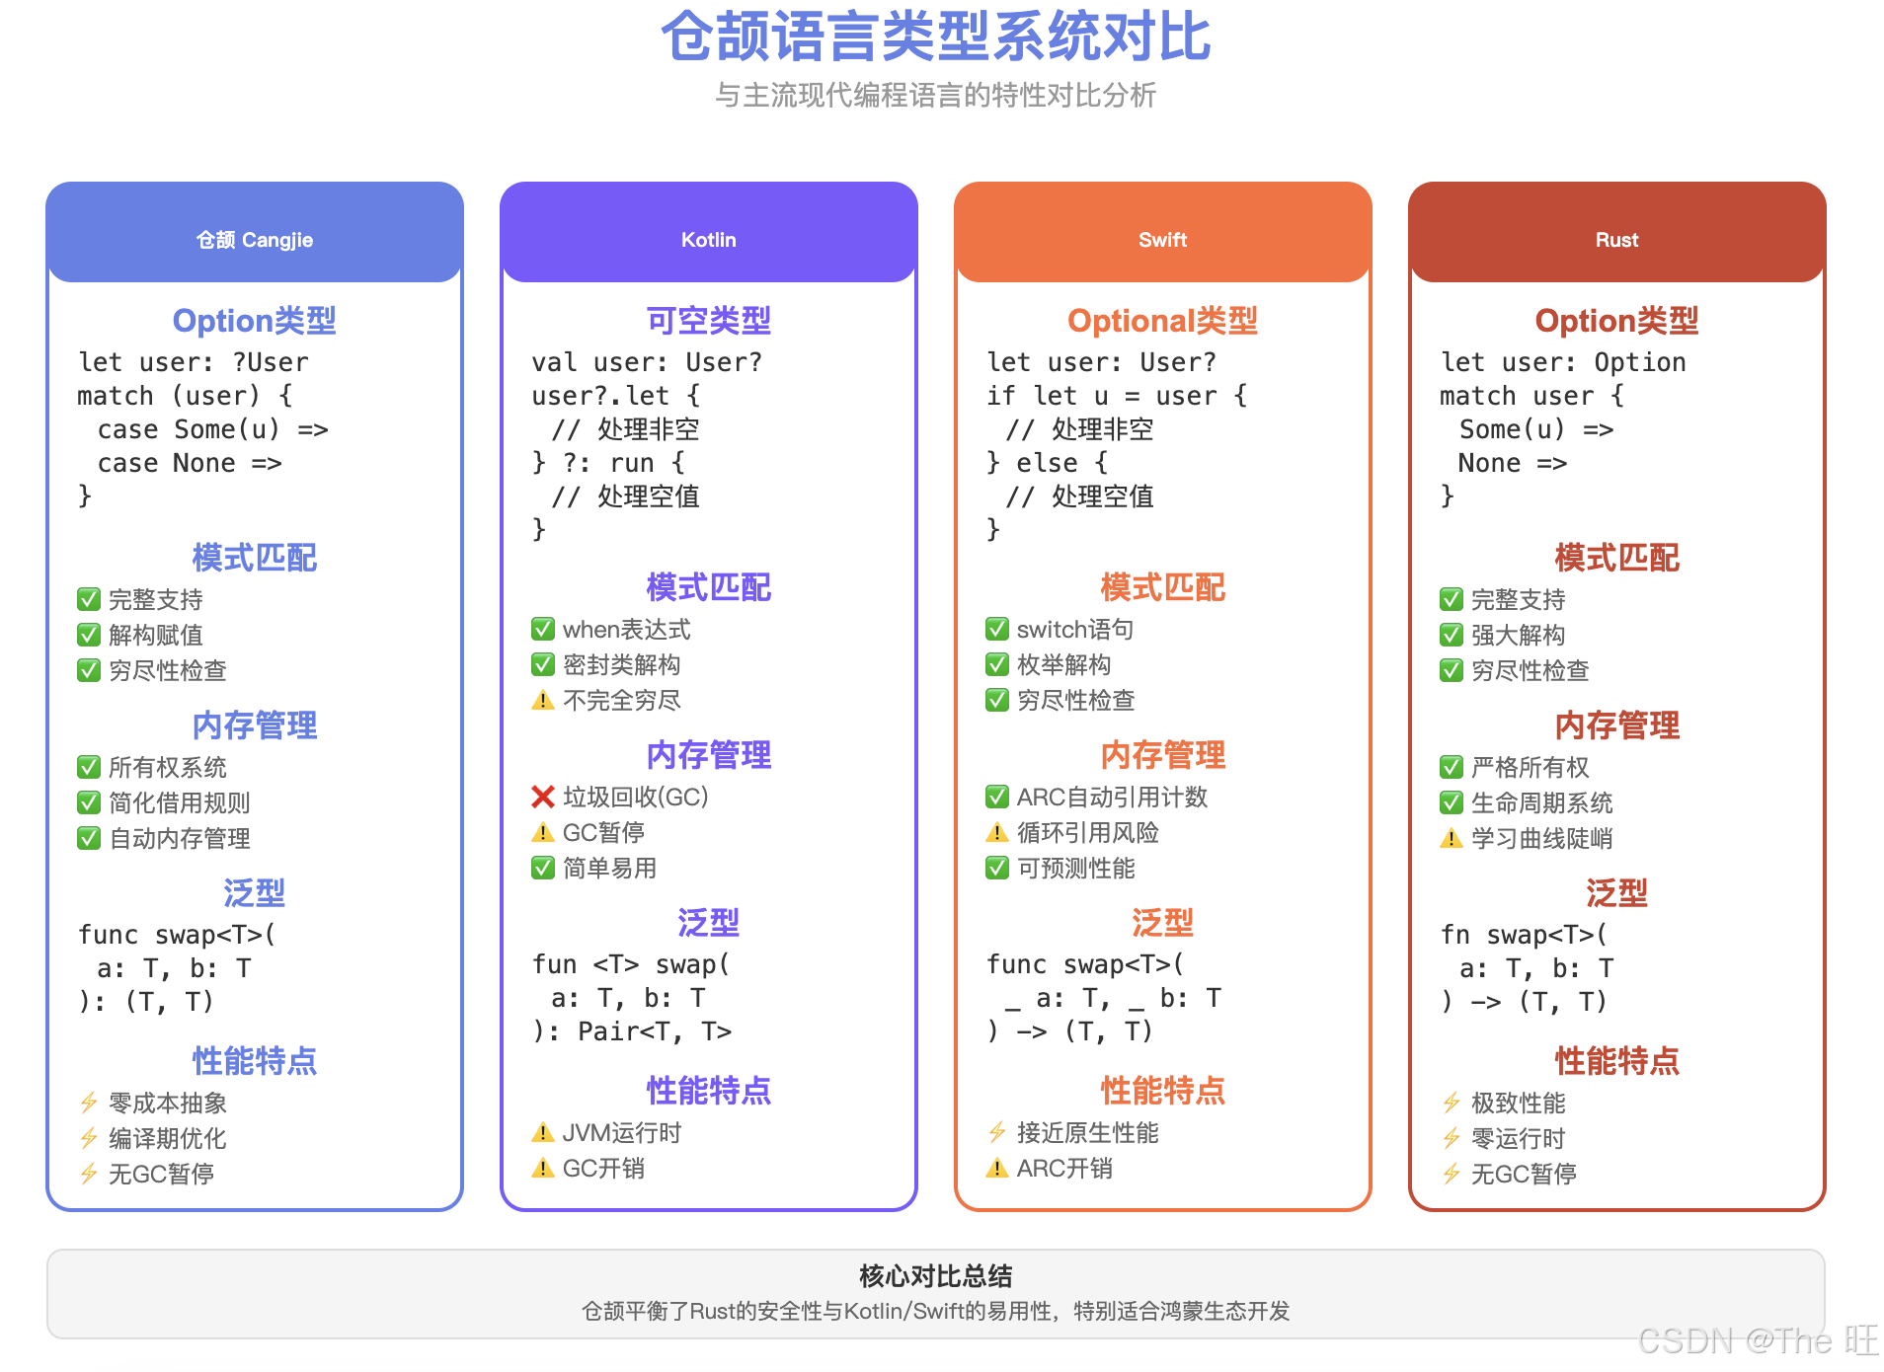Image resolution: width=1884 pixels, height=1372 pixels.
Task: Click the checkmark beside ARC自动引用计数
Action: click(997, 797)
